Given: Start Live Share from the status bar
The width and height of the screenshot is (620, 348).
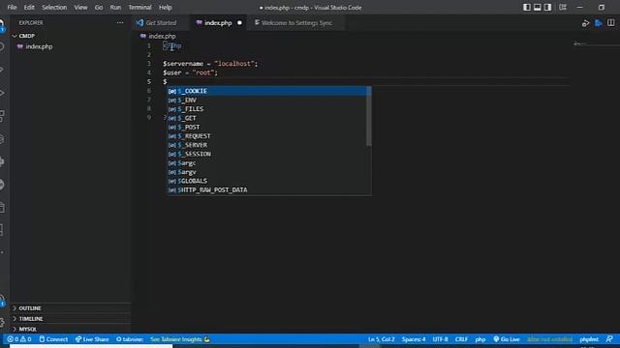Looking at the screenshot, I should point(92,339).
